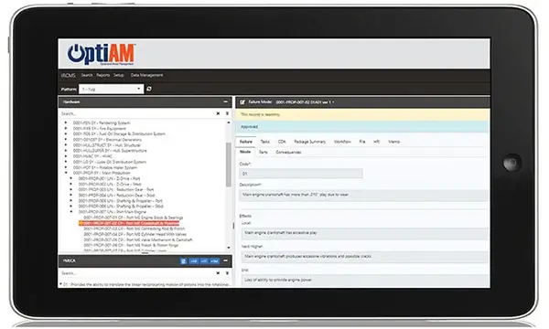Viewport: 549px width, 329px height.
Task: Open the Hardware search filter icon
Action: (227, 113)
